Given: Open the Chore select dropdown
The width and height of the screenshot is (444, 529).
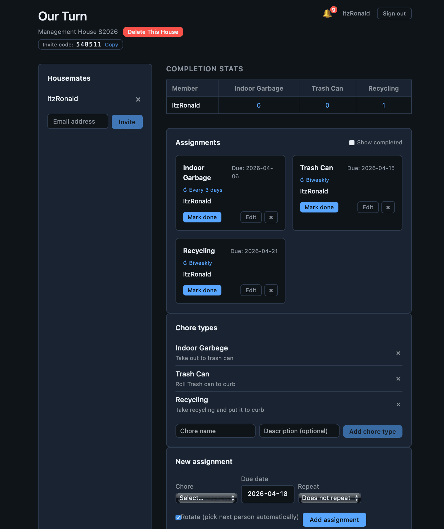Looking at the screenshot, I should tap(206, 498).
